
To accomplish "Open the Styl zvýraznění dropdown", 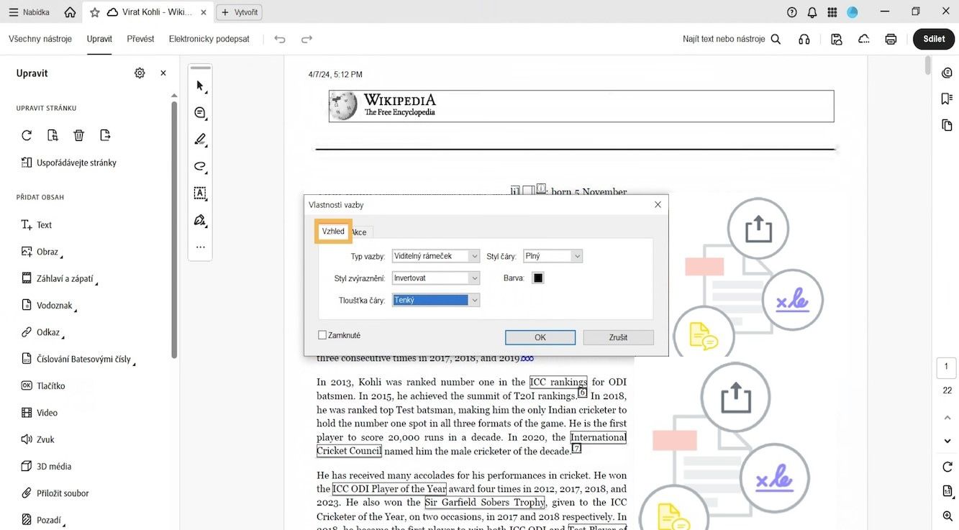I will (436, 278).
